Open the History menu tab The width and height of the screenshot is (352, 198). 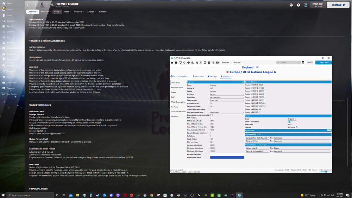pos(103,12)
